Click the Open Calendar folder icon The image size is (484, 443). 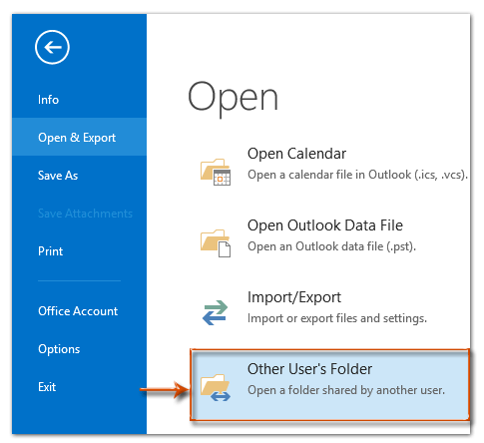(216, 172)
